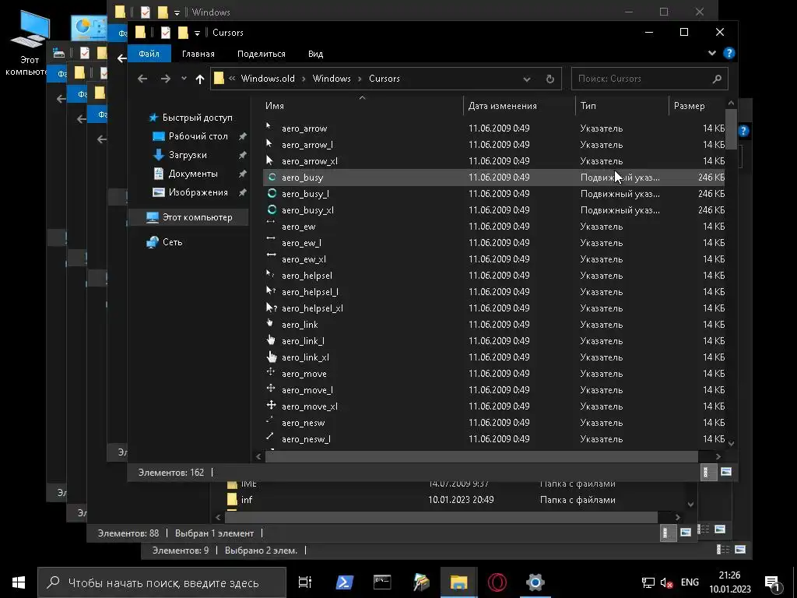The image size is (797, 598).
Task: Select the inf folder in background window
Action: tap(247, 500)
